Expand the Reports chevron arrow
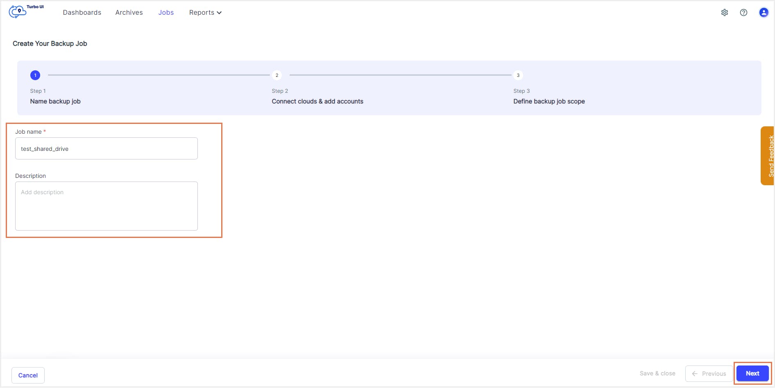The image size is (775, 388). click(x=220, y=13)
